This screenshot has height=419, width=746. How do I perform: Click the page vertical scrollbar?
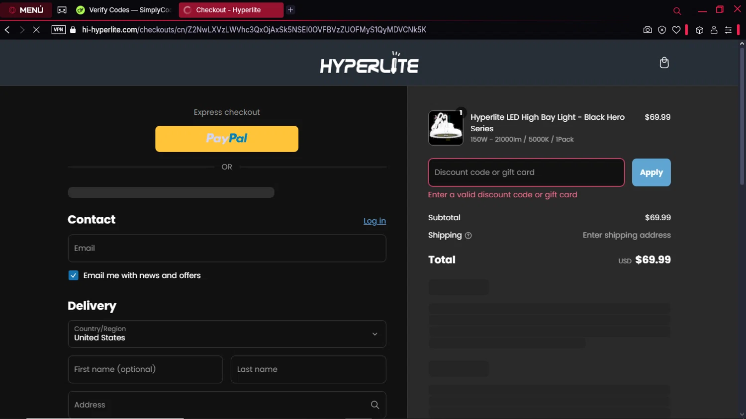pyautogui.click(x=742, y=117)
